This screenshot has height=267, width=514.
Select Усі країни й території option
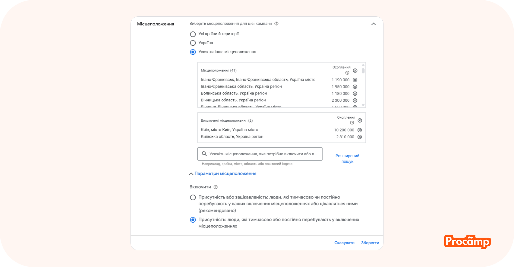point(193,34)
